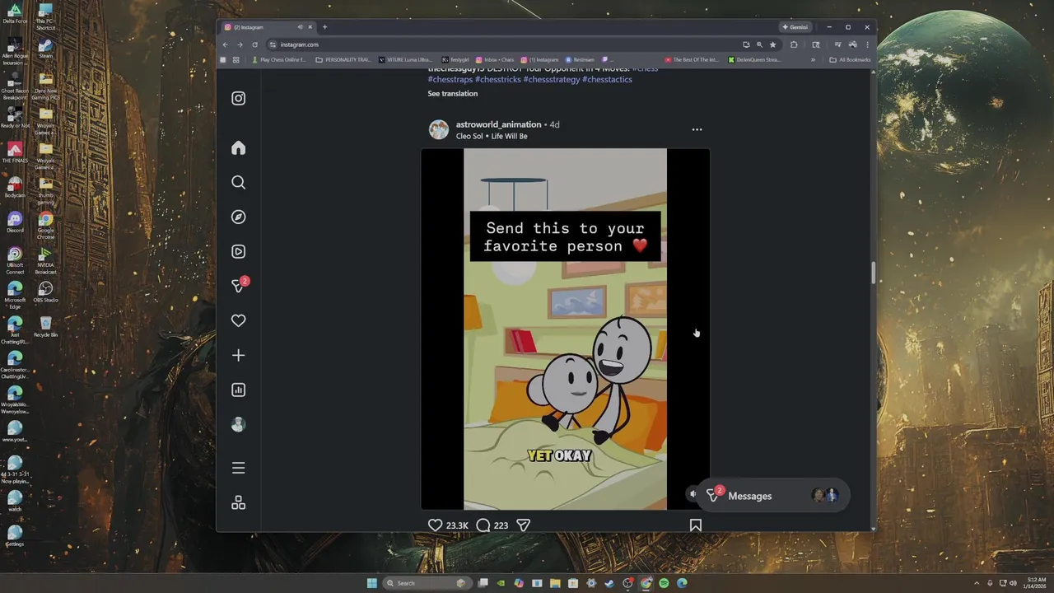The image size is (1054, 593).
Task: Open the astroworld_animation username link
Action: (498, 124)
